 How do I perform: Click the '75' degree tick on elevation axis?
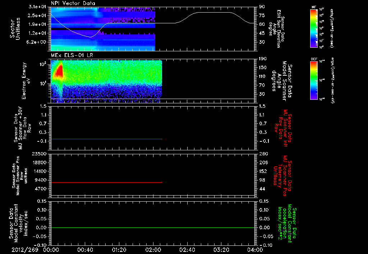[x=262, y=15]
